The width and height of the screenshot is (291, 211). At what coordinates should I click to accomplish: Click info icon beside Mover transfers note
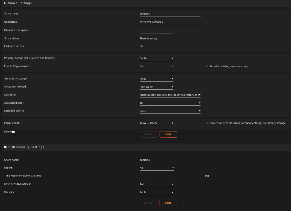pyautogui.click(x=207, y=123)
